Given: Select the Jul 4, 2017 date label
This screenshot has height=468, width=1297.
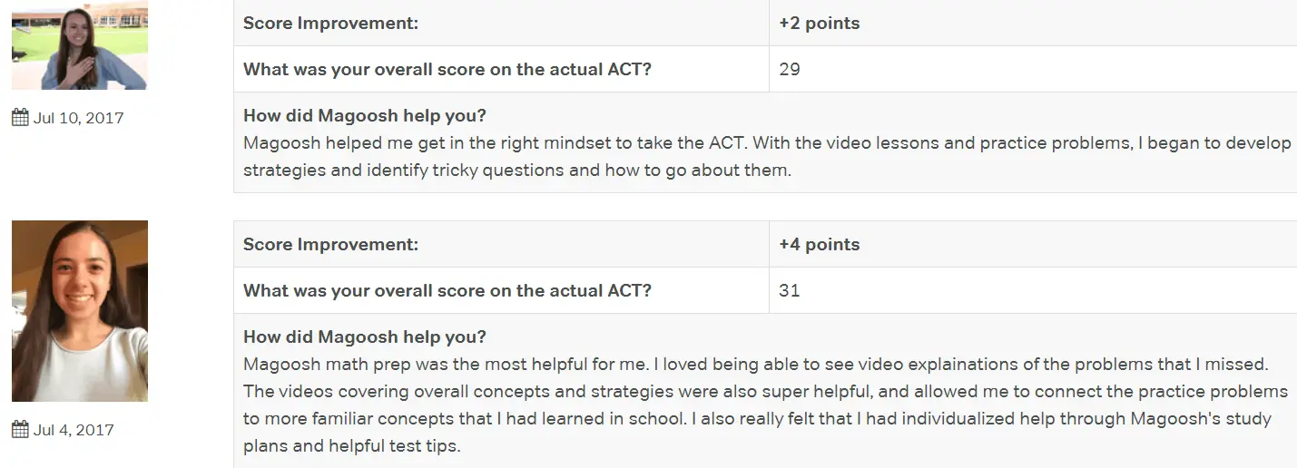Looking at the screenshot, I should tap(74, 430).
